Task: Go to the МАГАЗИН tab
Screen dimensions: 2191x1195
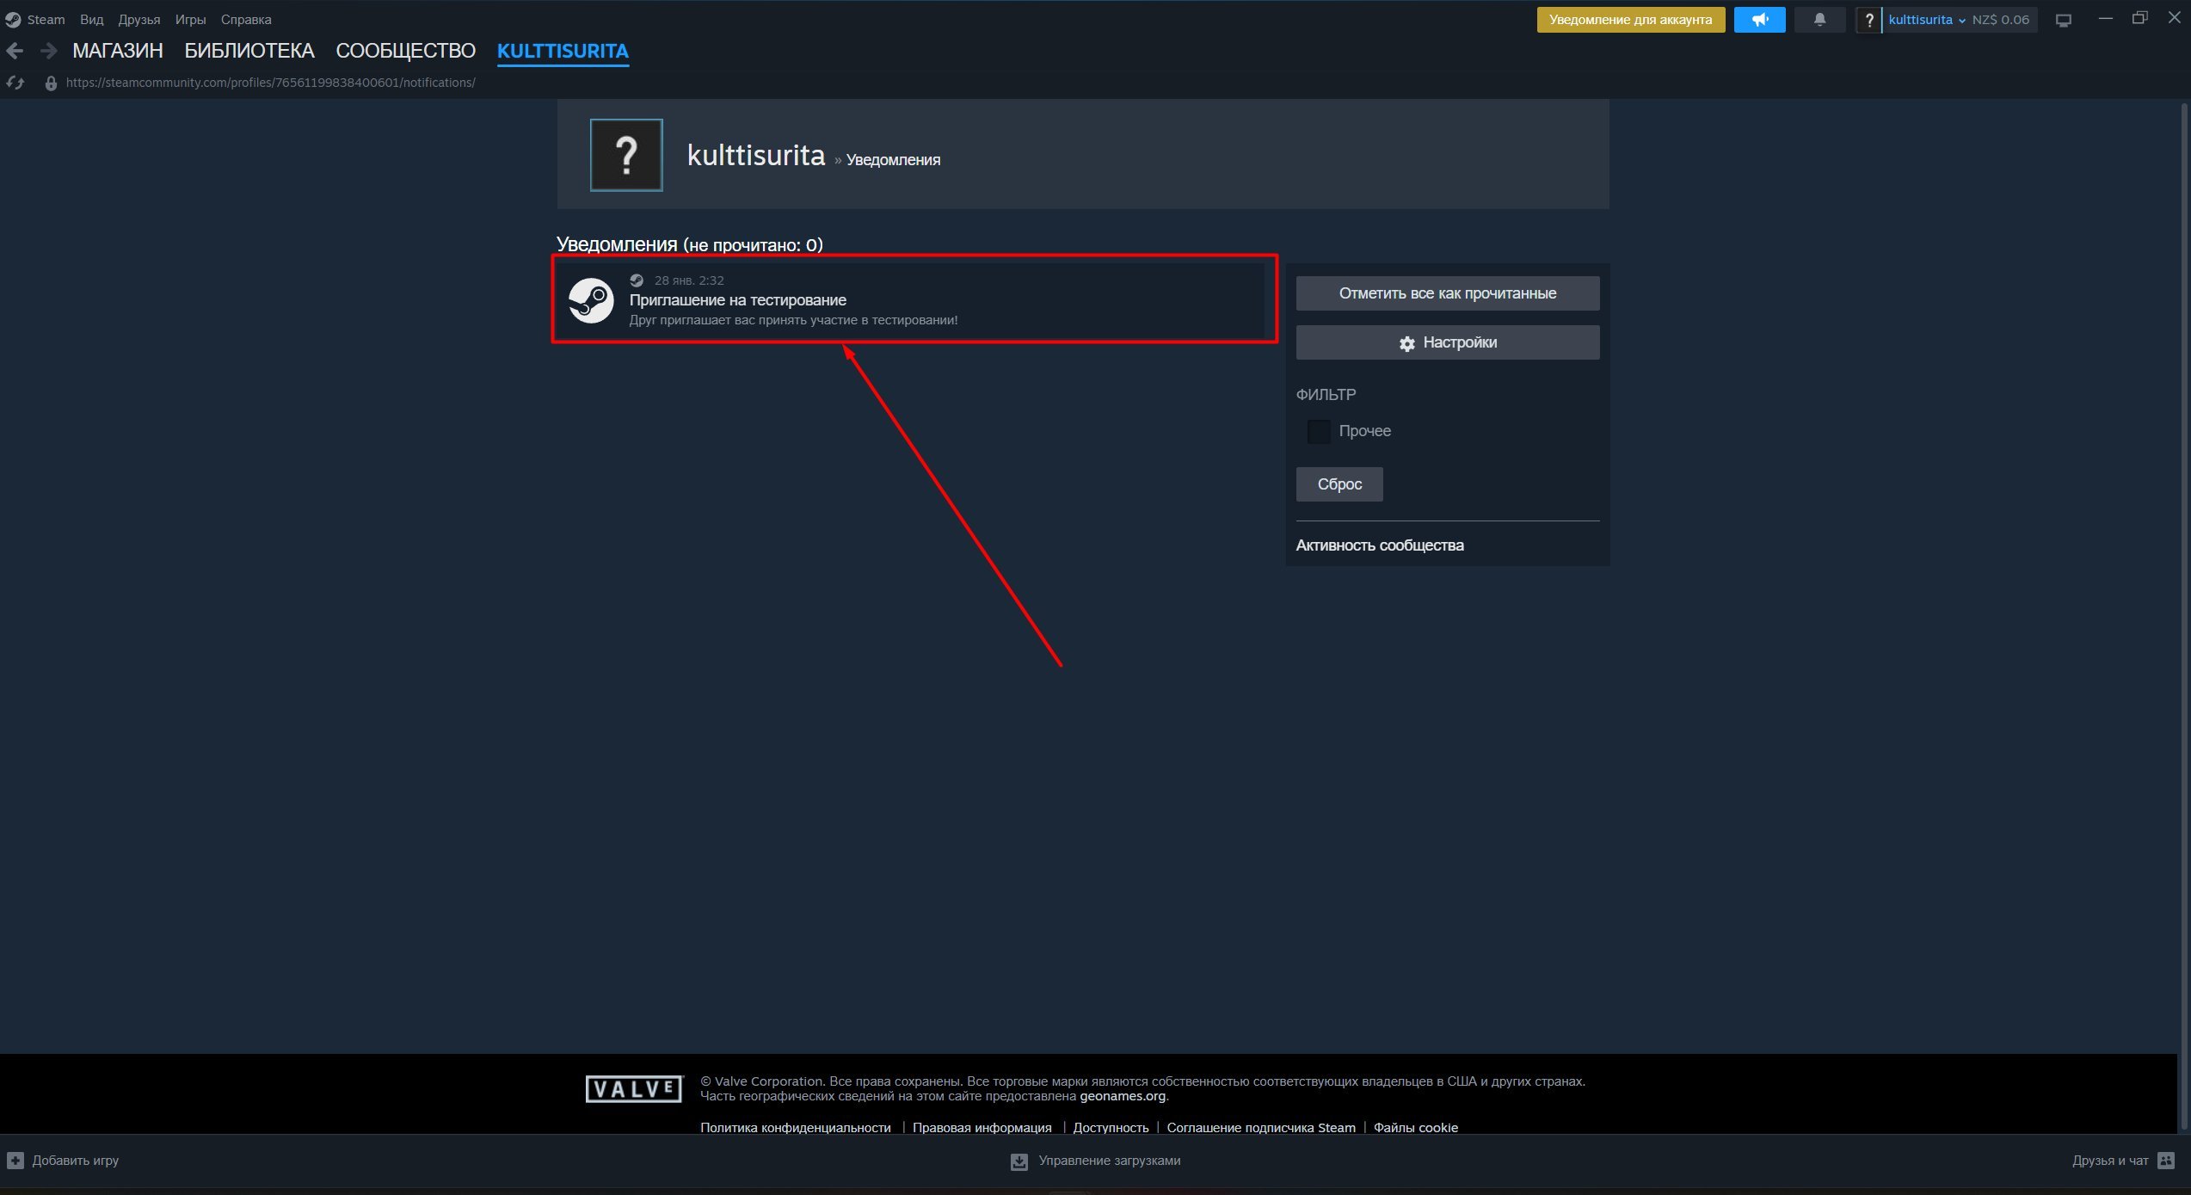Action: point(118,51)
